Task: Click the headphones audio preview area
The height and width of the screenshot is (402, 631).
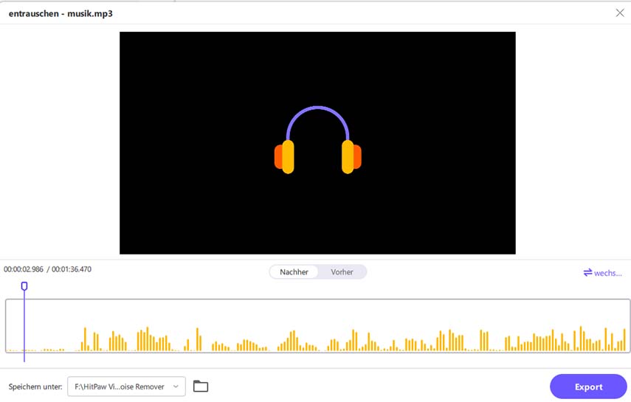Action: [x=317, y=143]
